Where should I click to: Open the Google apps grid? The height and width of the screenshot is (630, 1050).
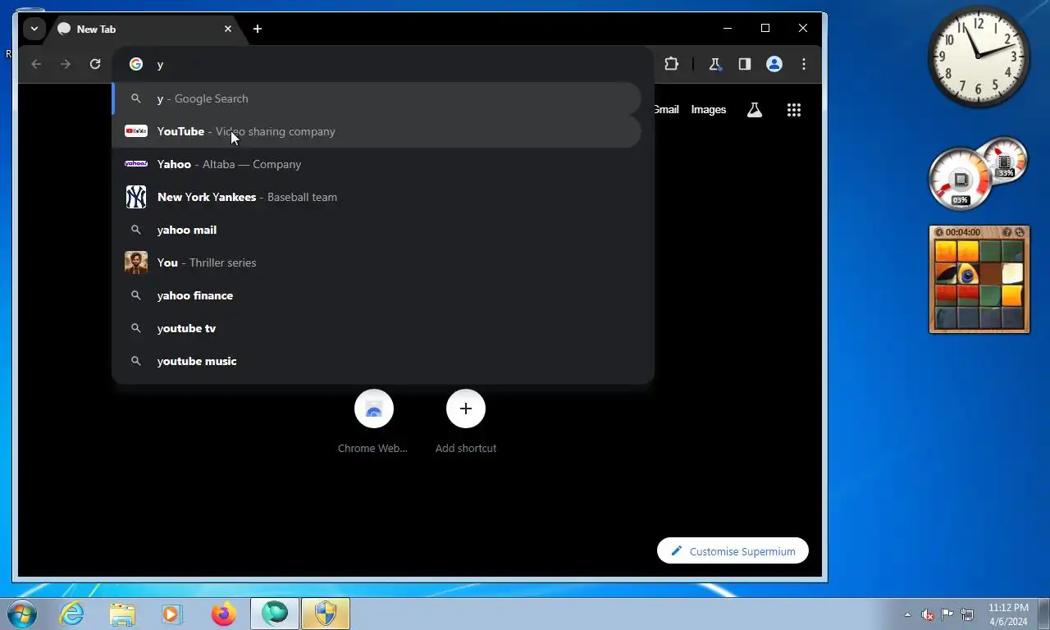point(794,109)
